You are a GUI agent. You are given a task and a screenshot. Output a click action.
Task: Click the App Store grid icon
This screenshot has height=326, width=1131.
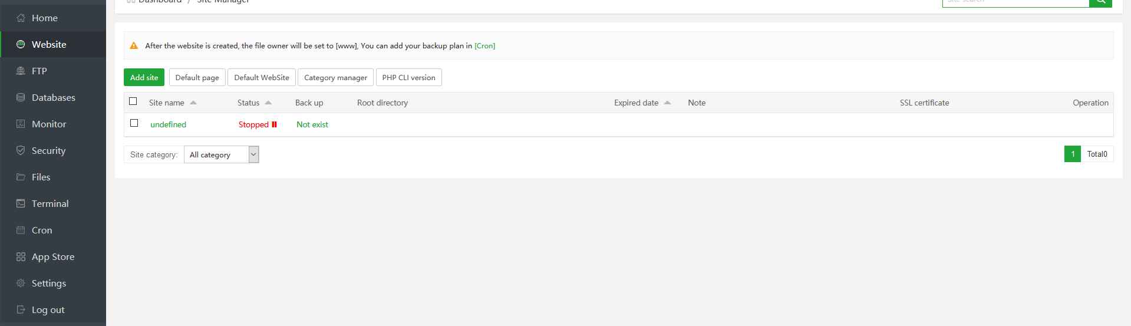pyautogui.click(x=21, y=257)
